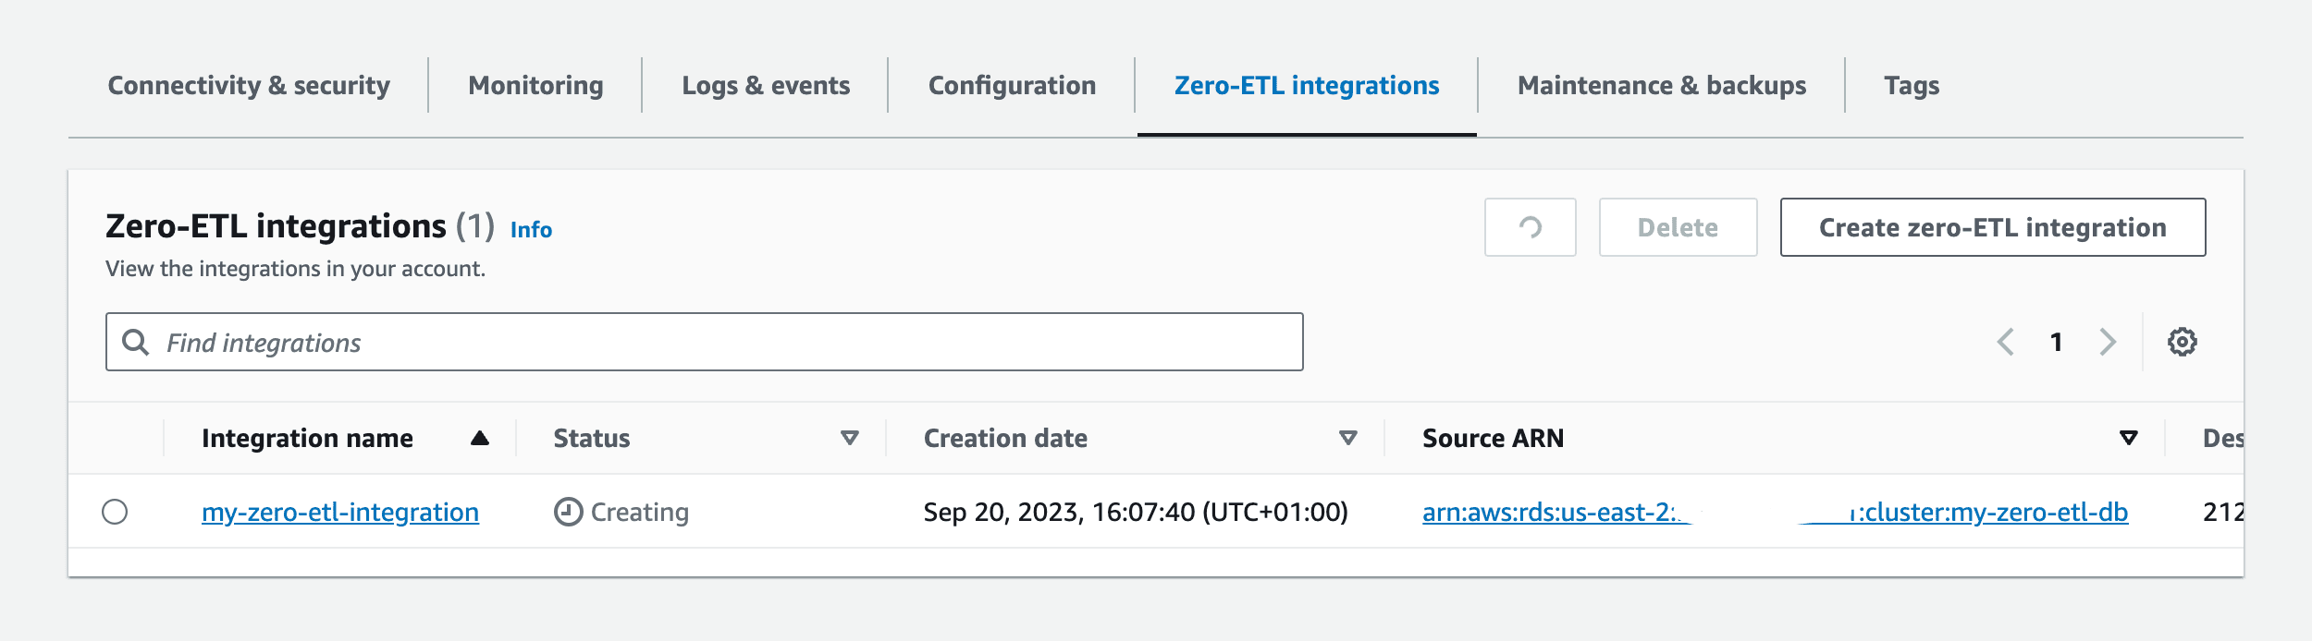This screenshot has width=2312, height=641.
Task: Open source ARN cluster my-zero-etl-db link
Action: 1775,512
